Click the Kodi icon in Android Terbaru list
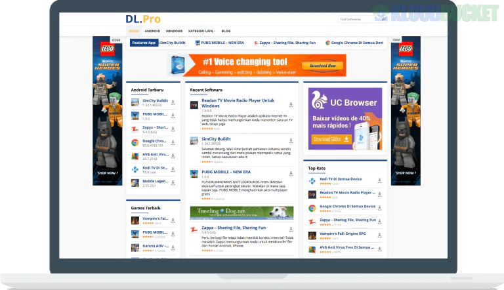 point(135,169)
